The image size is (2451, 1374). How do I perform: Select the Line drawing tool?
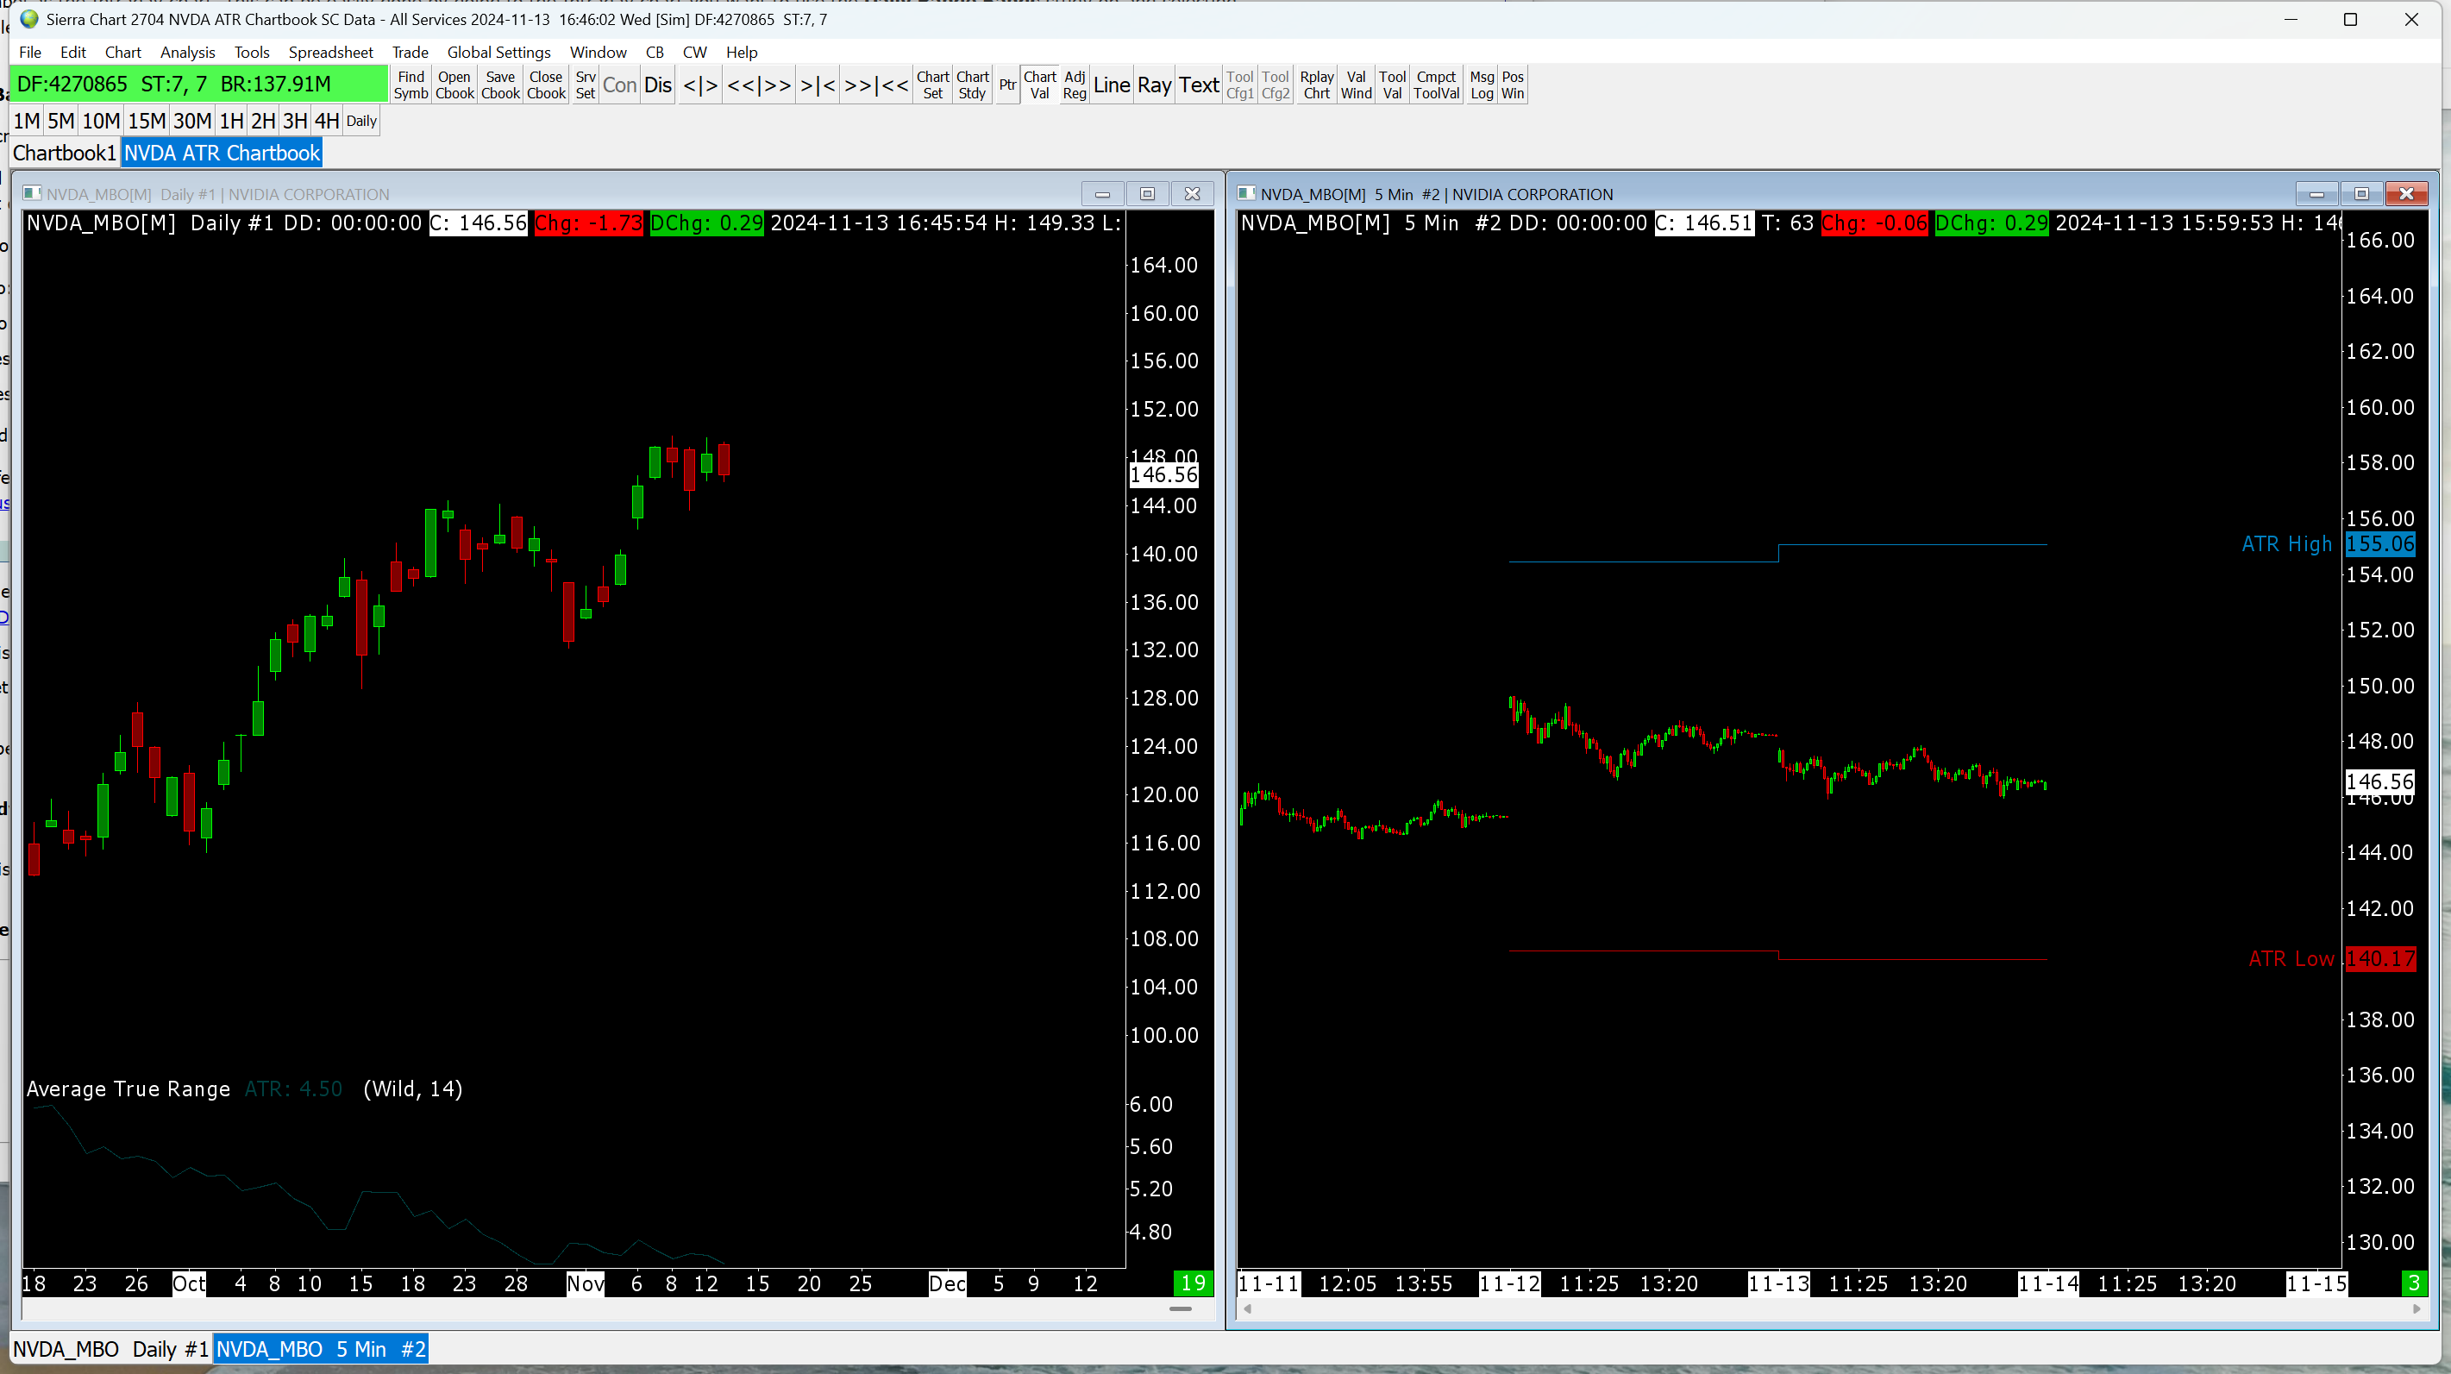[x=1111, y=85]
